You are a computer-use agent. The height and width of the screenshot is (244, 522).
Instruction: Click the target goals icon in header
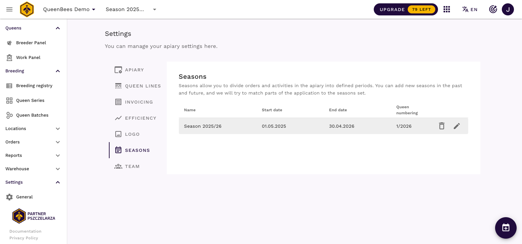(x=493, y=9)
